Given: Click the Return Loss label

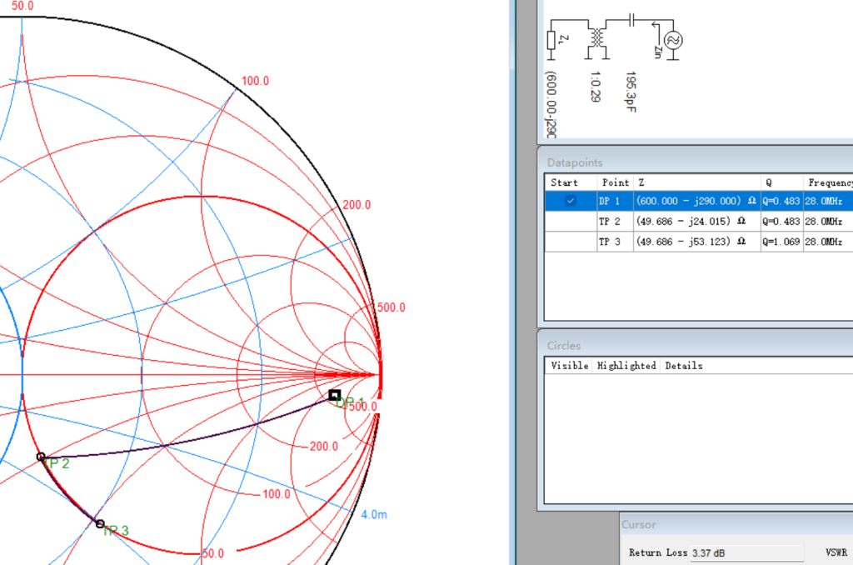Looking at the screenshot, I should click(x=658, y=552).
